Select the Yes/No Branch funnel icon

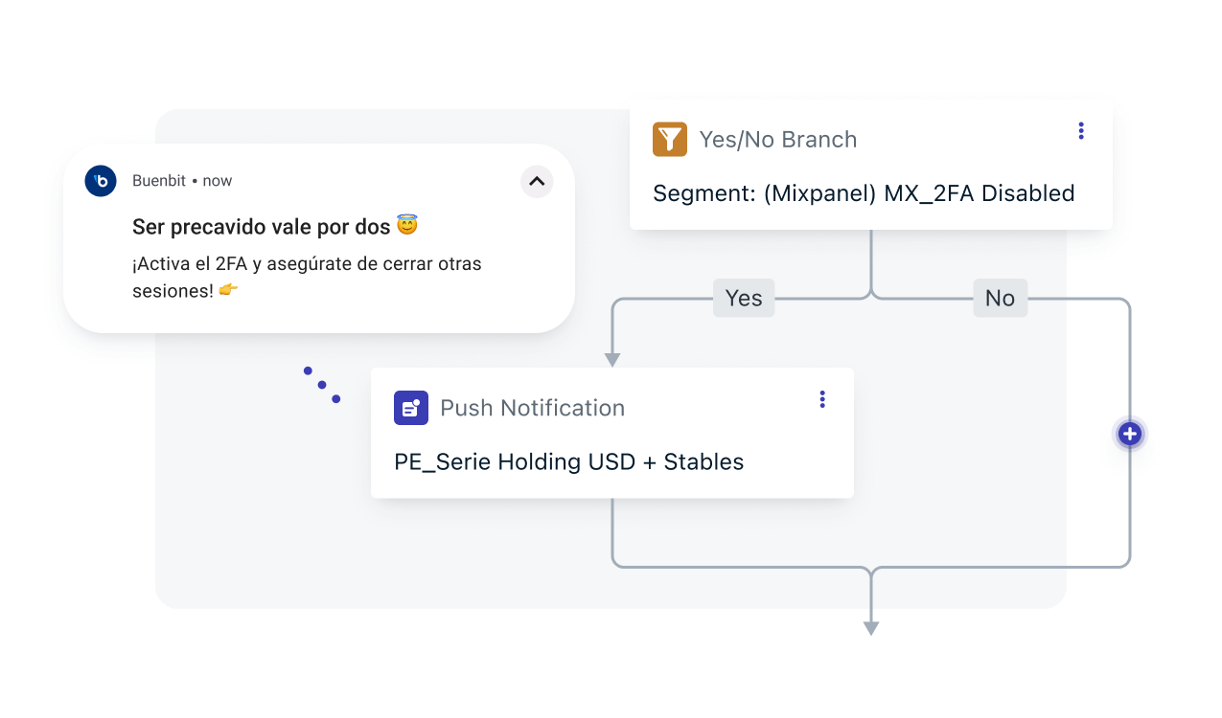pos(670,139)
